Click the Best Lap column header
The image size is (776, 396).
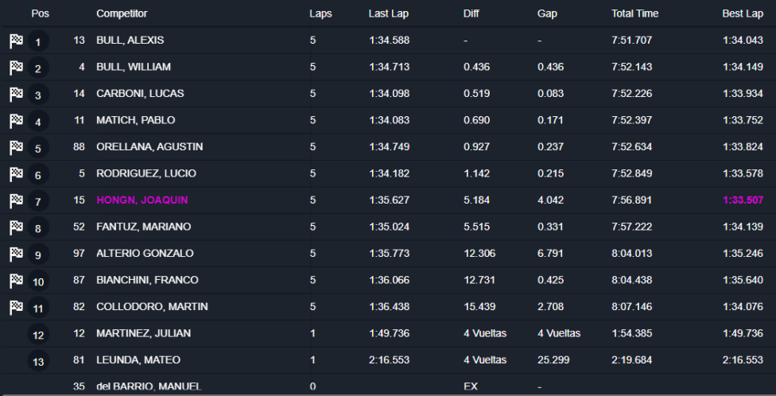pos(743,14)
